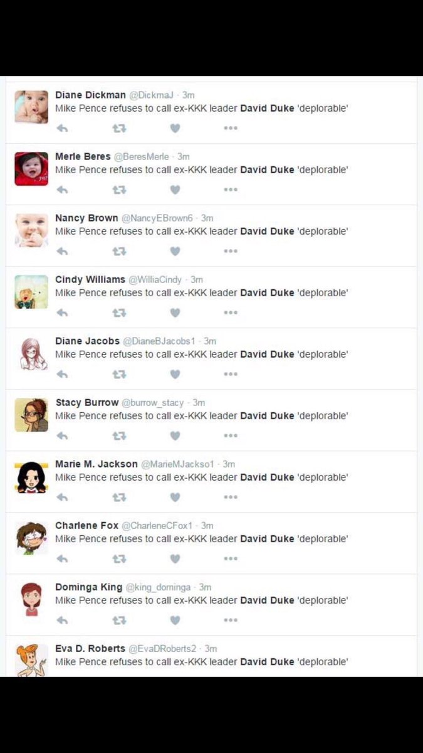Like Dominga King's tweet
The height and width of the screenshot is (753, 423).
pos(175,620)
